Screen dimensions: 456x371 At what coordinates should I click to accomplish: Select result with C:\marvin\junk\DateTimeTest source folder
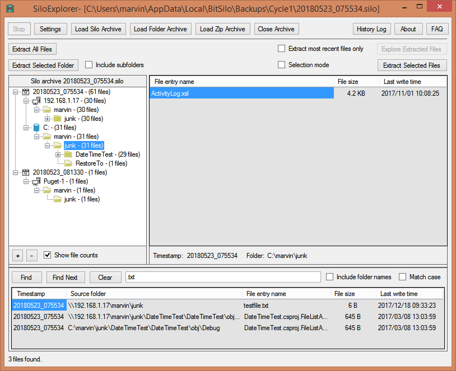tap(228, 328)
